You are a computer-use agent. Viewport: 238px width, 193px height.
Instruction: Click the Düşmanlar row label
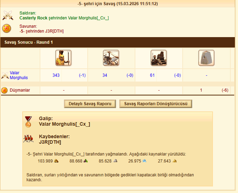click(20, 90)
